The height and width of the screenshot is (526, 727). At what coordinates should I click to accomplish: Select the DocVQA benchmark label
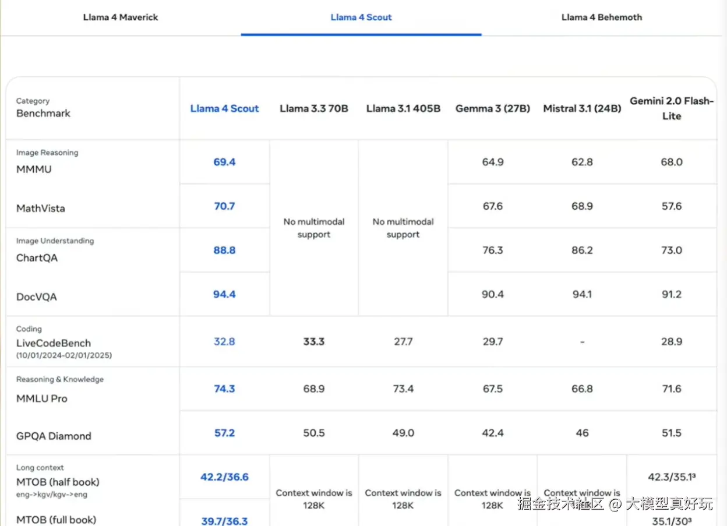[37, 297]
